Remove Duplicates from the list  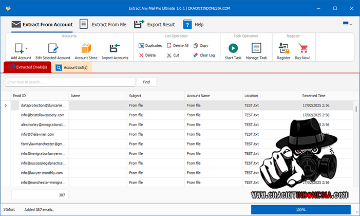(x=150, y=46)
